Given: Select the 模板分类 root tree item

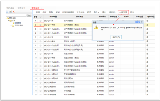Looking at the screenshot, I should tap(12, 18).
